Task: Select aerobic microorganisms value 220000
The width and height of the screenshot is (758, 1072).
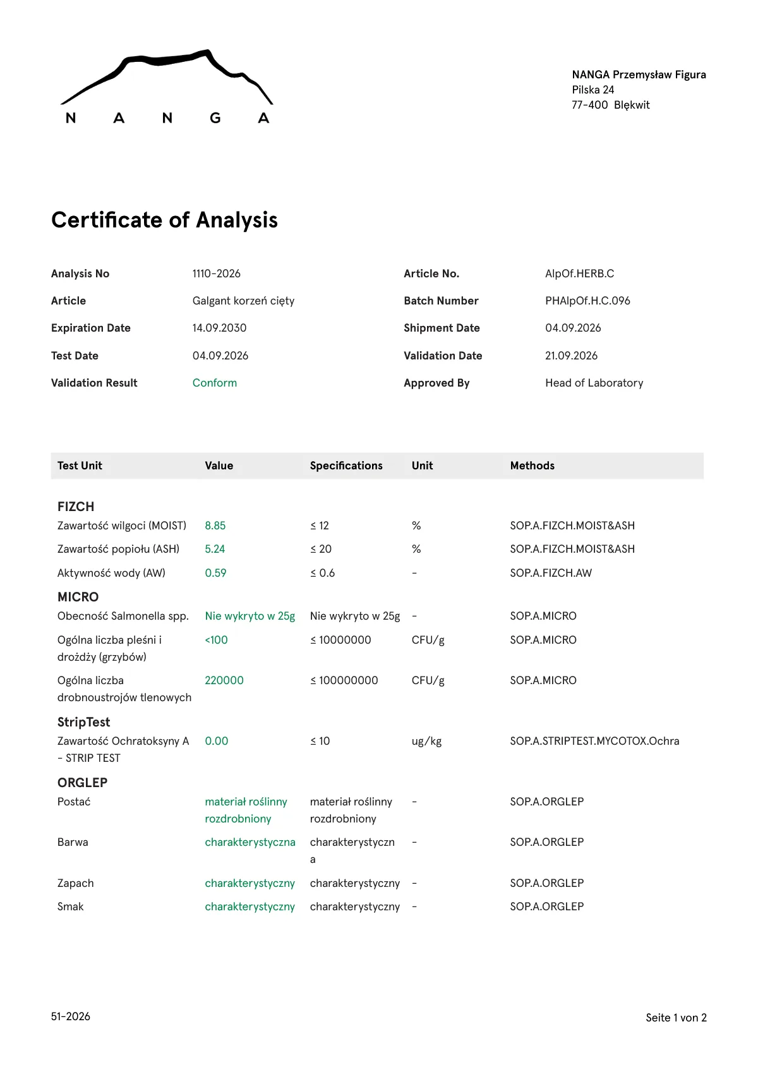Action: coord(224,680)
